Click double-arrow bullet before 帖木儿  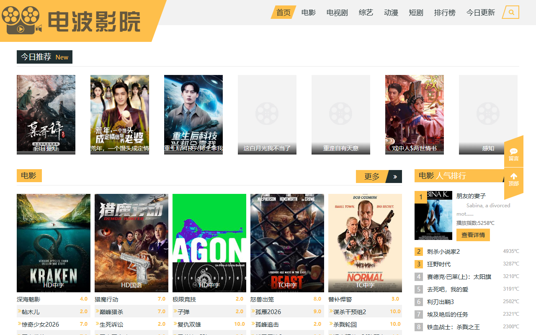pyautogui.click(x=19, y=311)
